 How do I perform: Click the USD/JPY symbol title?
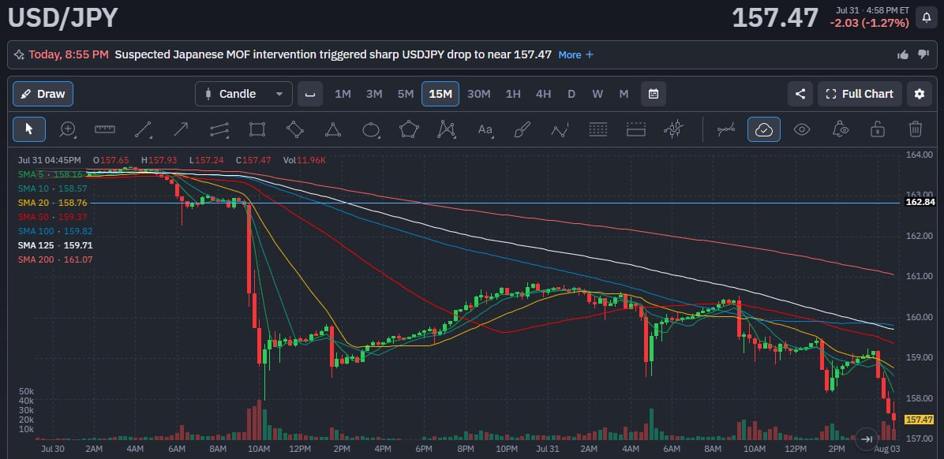pos(62,17)
